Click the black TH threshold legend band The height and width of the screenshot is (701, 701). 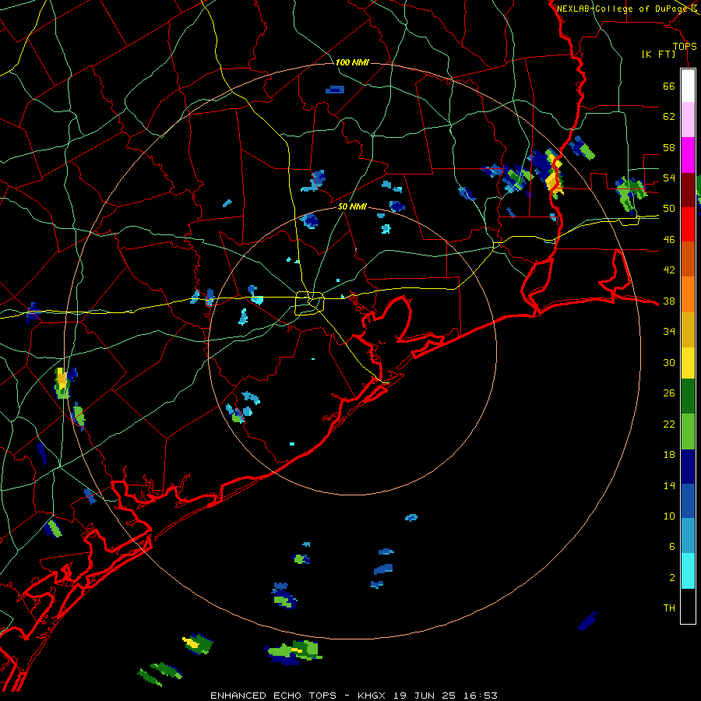coord(688,606)
